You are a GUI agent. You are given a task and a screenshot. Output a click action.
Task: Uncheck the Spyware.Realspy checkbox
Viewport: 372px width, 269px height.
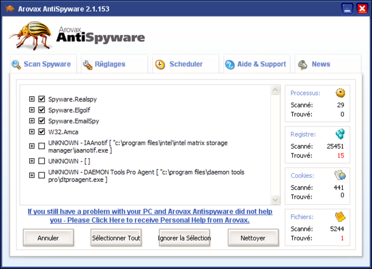click(x=42, y=99)
